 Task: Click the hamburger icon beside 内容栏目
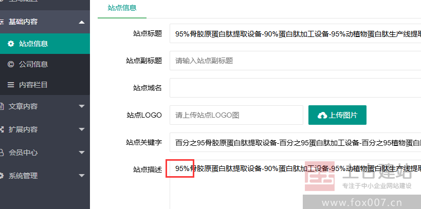[11, 85]
